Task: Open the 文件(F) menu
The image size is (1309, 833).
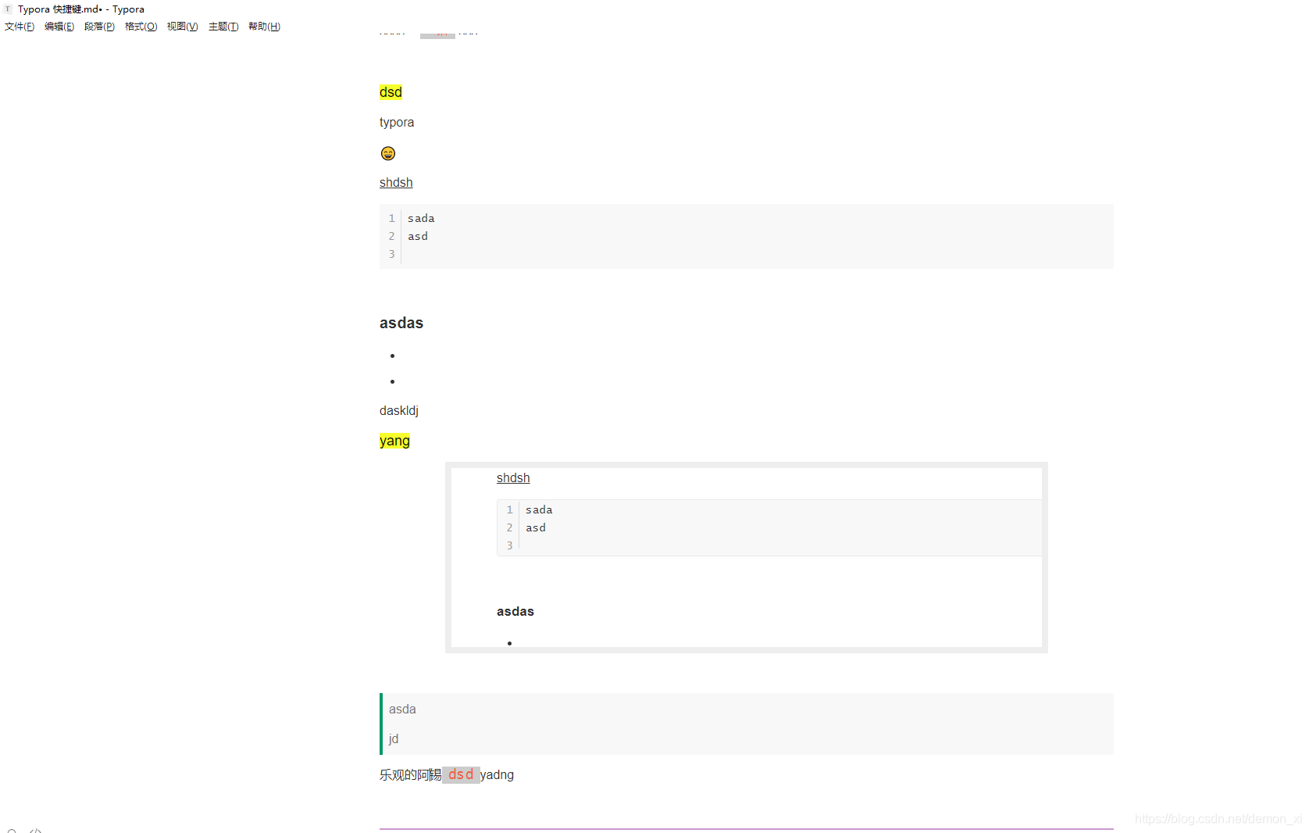Action: [20, 27]
